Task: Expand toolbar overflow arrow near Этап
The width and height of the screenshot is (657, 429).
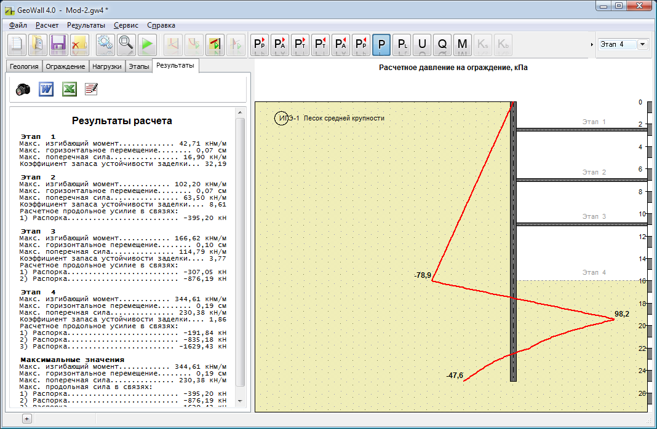Action: coord(592,44)
